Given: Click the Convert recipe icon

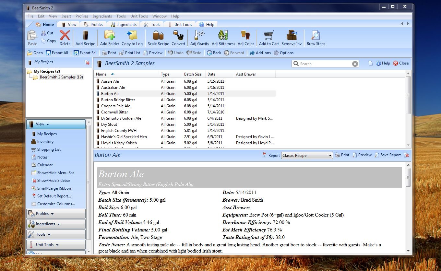Looking at the screenshot, I should click(178, 35).
